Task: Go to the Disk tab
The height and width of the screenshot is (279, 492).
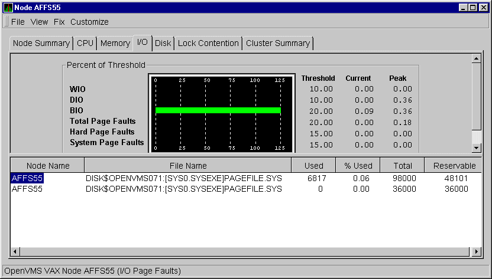Action: coord(163,43)
